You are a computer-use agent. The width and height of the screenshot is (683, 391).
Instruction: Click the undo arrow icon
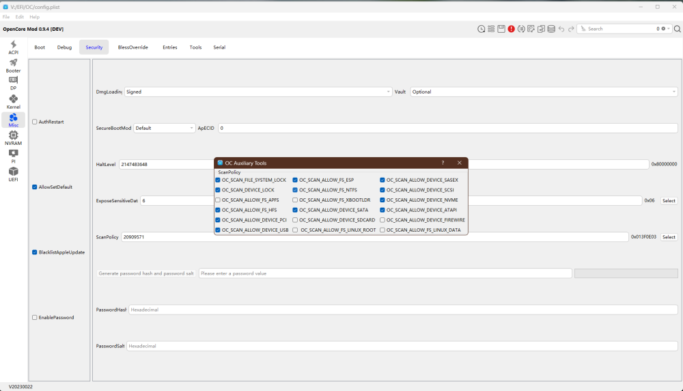click(x=561, y=29)
